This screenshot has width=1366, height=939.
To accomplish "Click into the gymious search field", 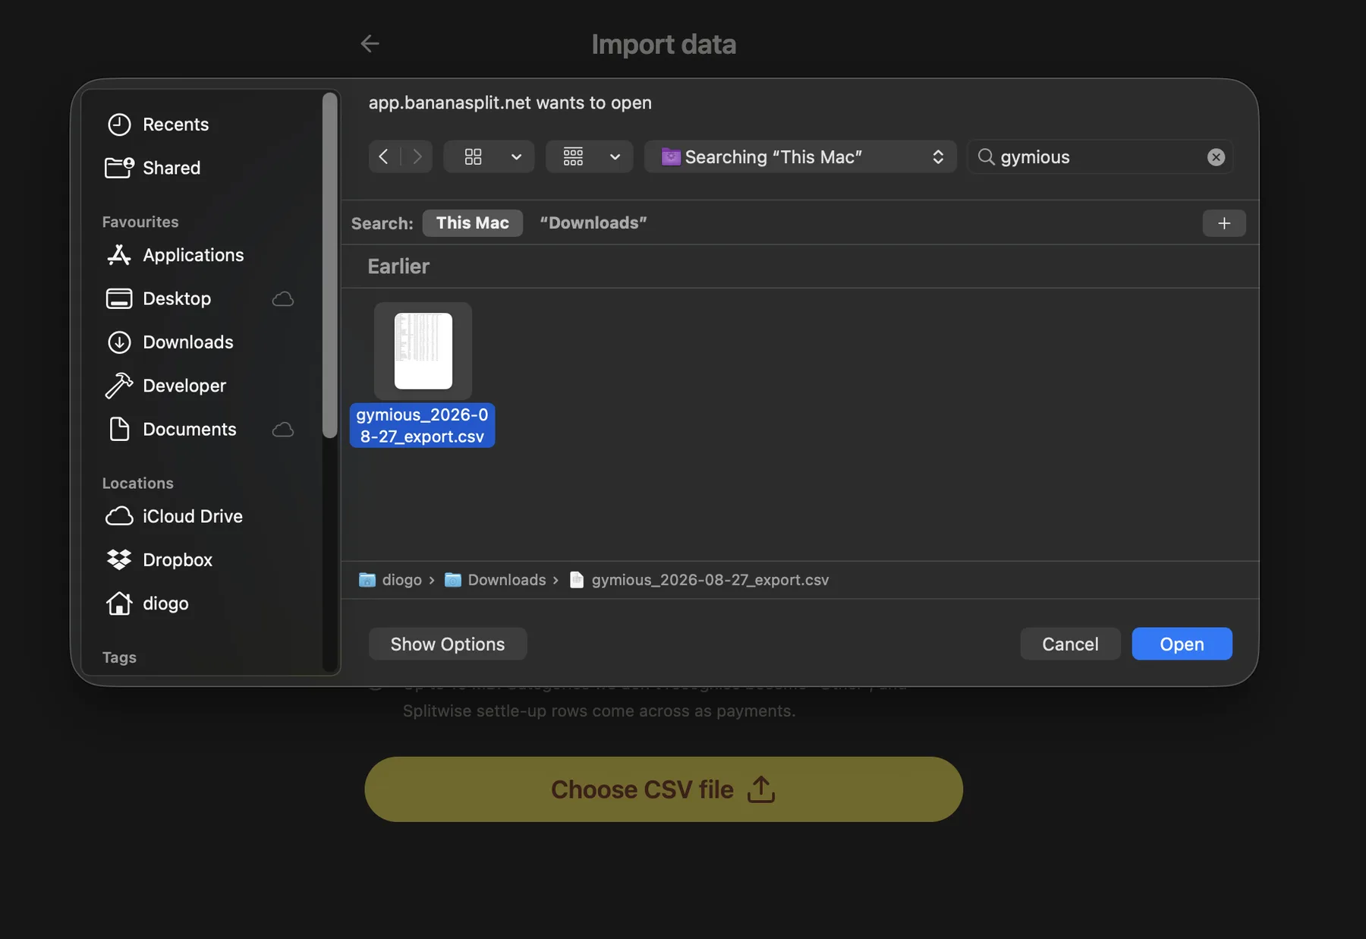I will coord(1100,157).
